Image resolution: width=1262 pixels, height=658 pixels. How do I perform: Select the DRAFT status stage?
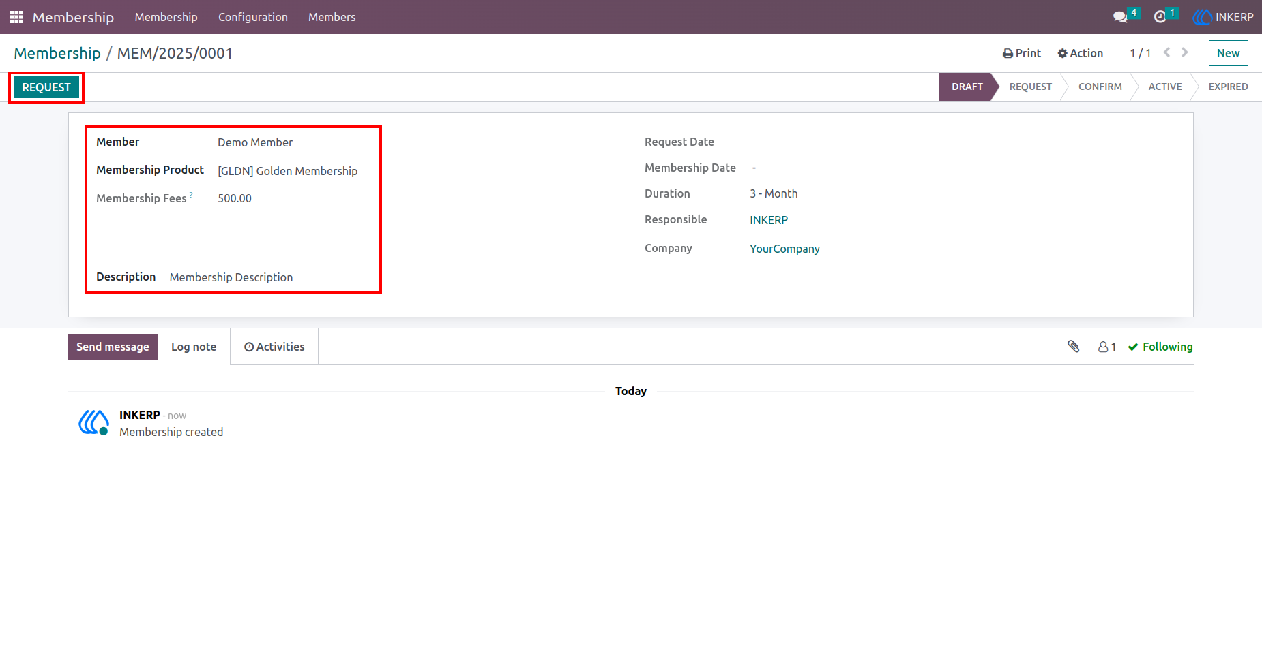tap(967, 87)
